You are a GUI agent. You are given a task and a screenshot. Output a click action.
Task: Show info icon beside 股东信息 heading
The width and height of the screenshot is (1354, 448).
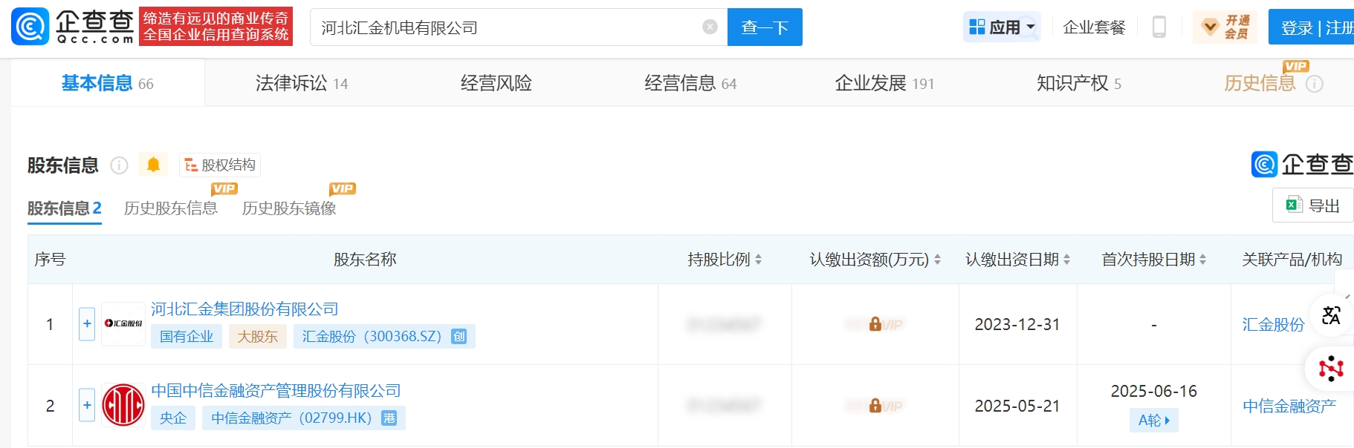pyautogui.click(x=119, y=165)
